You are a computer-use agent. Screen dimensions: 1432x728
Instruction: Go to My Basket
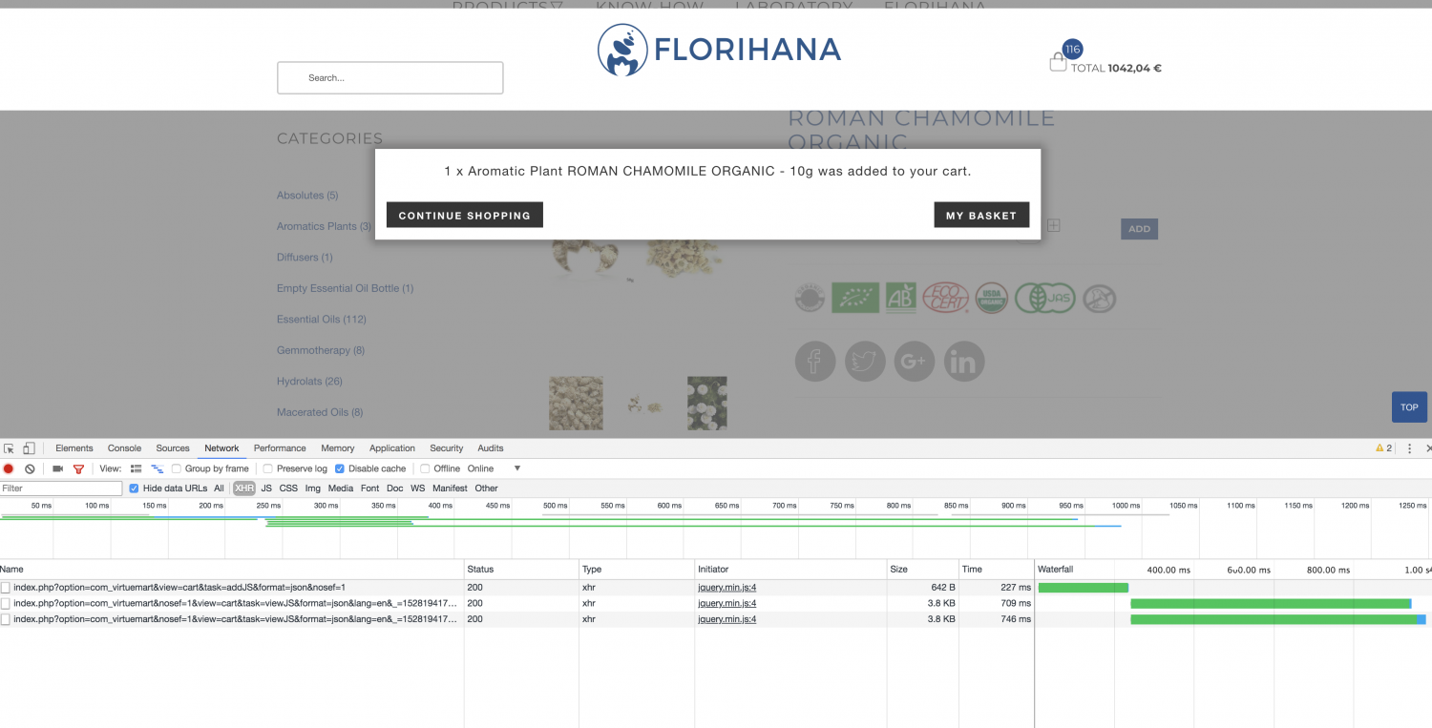tap(980, 216)
